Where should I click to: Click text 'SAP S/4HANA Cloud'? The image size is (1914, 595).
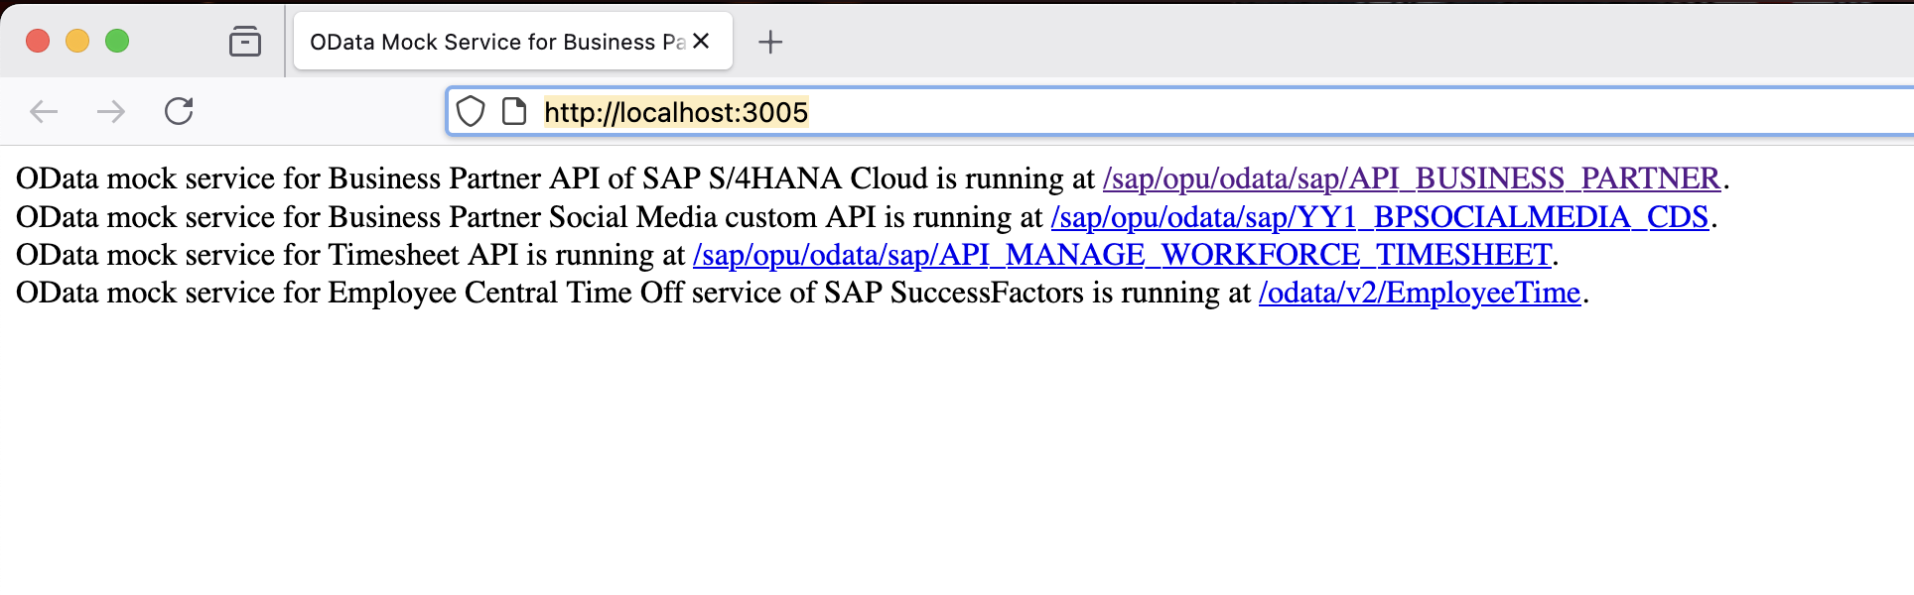click(785, 178)
